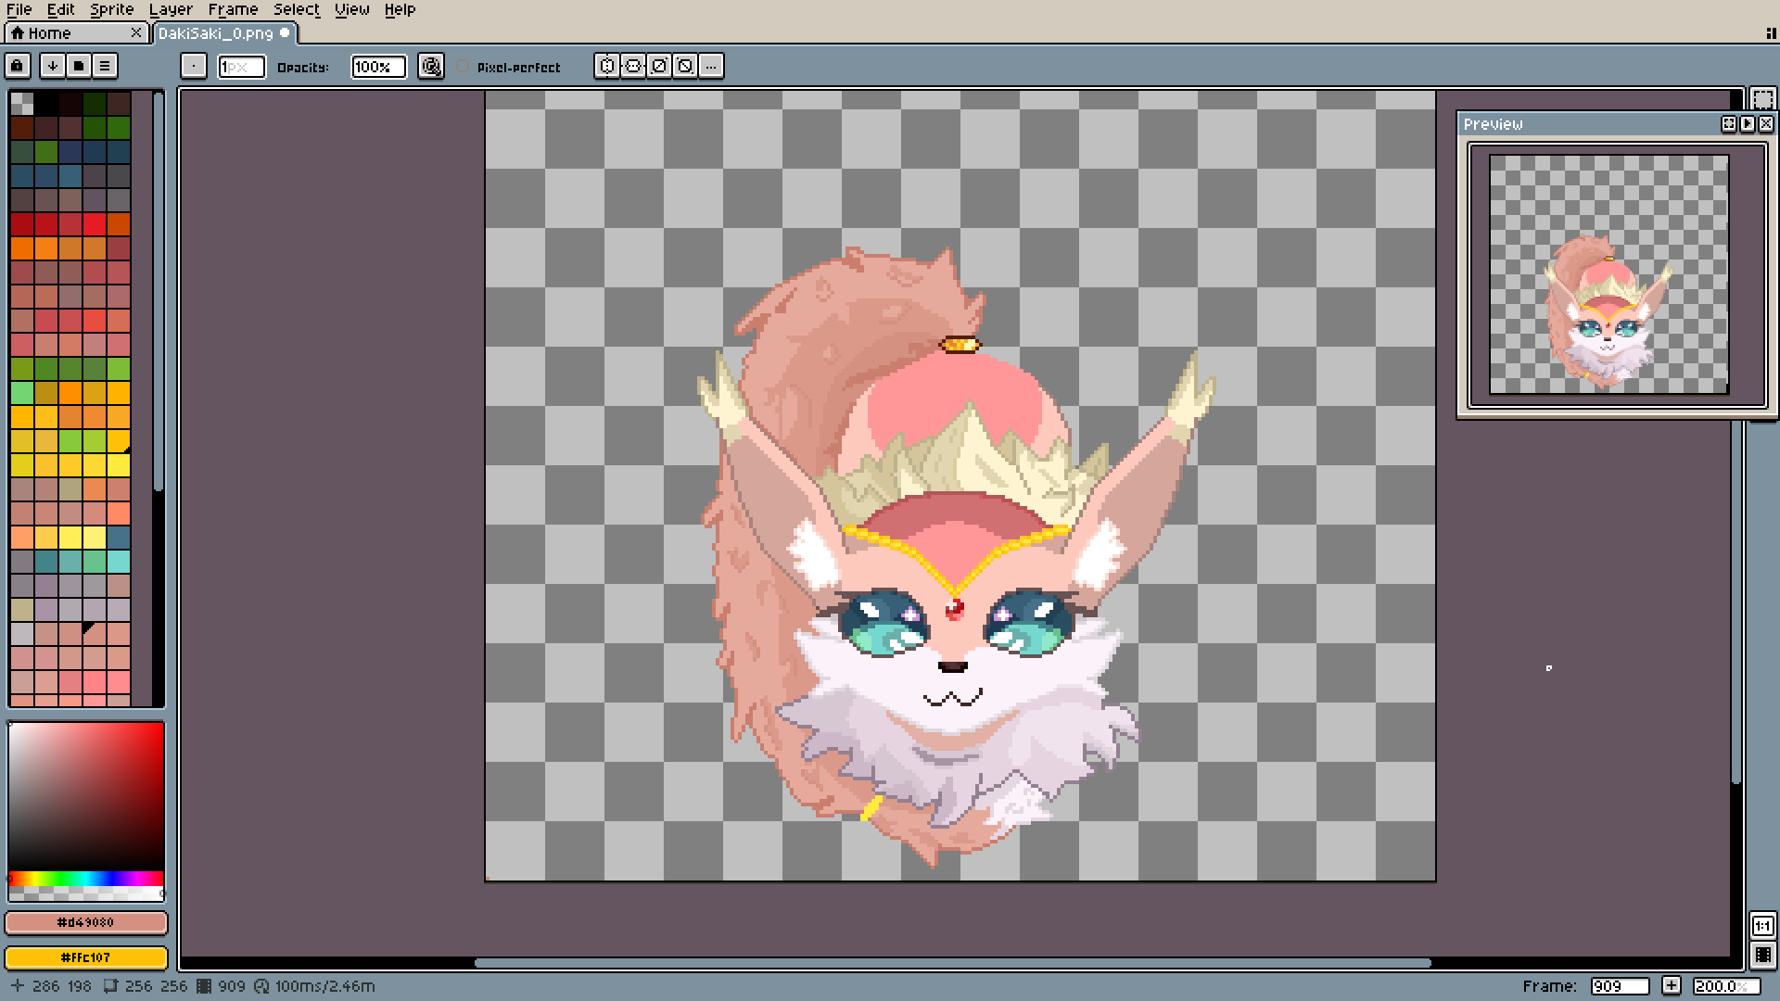The image size is (1780, 1001).
Task: Click the right diagonal symmetry icon
Action: coord(659,66)
